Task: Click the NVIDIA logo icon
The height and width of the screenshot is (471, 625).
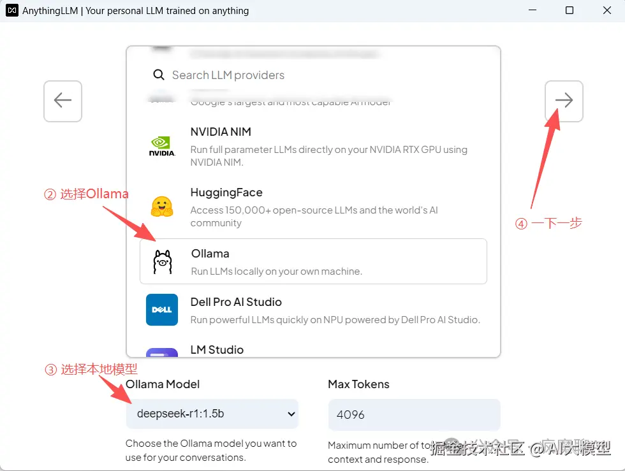Action: (162, 146)
